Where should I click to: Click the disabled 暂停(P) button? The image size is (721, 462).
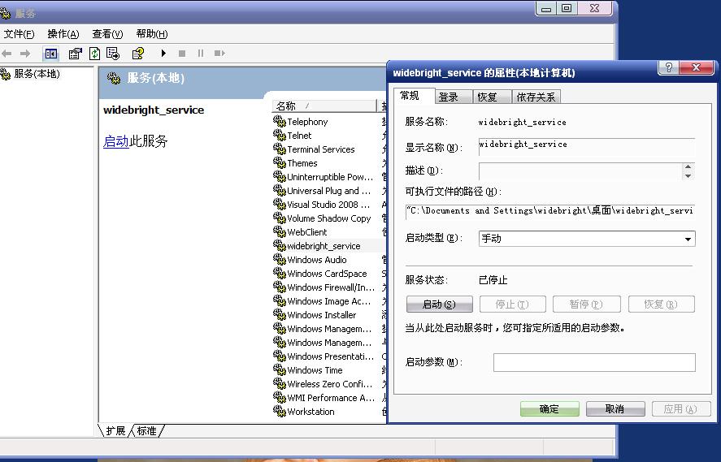(586, 304)
